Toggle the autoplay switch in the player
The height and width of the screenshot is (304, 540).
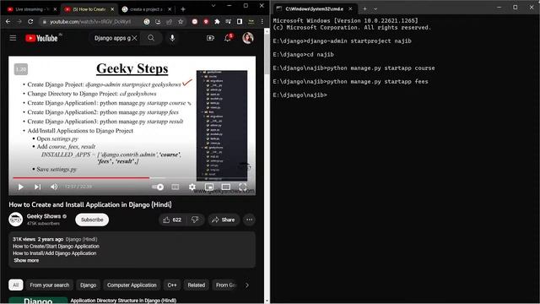click(158, 187)
